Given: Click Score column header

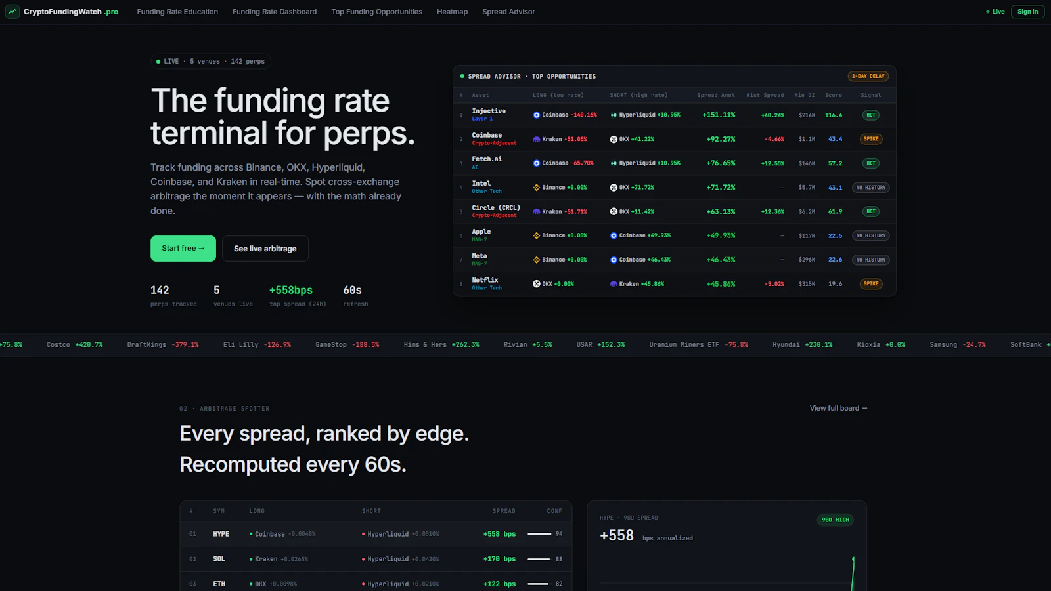Looking at the screenshot, I should tap(834, 95).
